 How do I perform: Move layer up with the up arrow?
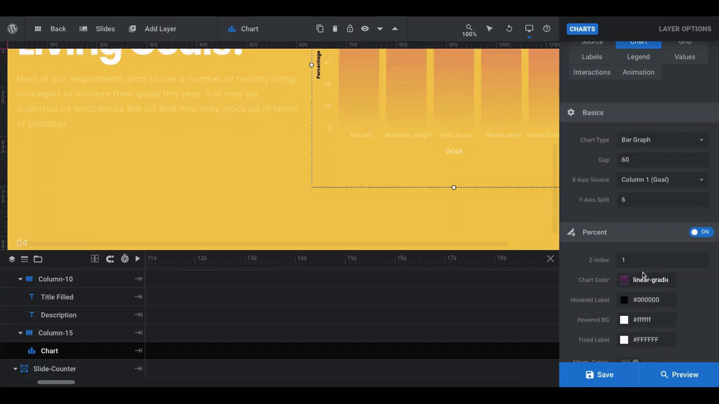click(395, 29)
